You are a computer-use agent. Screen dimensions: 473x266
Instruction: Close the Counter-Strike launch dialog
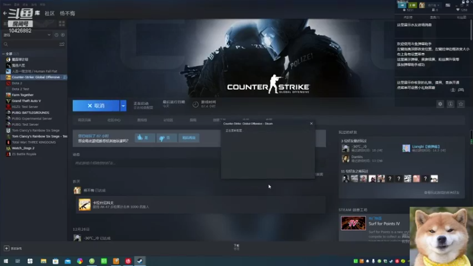312,124
